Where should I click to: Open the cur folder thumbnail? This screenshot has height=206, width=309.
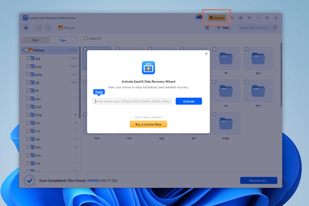226,91
